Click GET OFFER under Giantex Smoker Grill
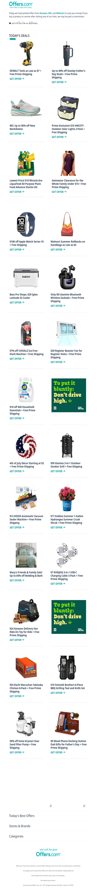This screenshot has height=889, width=110. click(x=58, y=471)
